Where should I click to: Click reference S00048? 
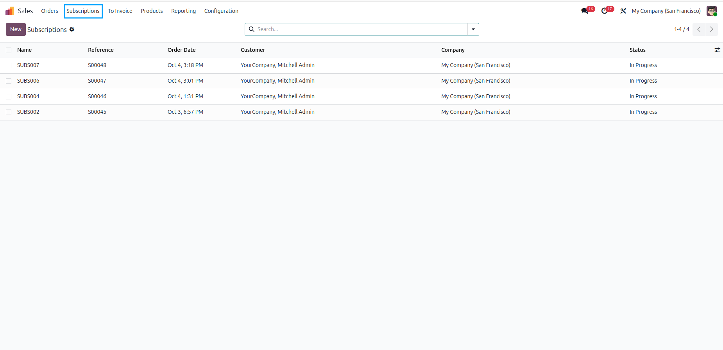(x=97, y=65)
